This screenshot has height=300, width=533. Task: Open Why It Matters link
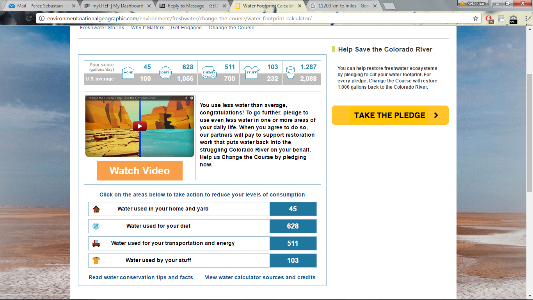[x=147, y=28]
